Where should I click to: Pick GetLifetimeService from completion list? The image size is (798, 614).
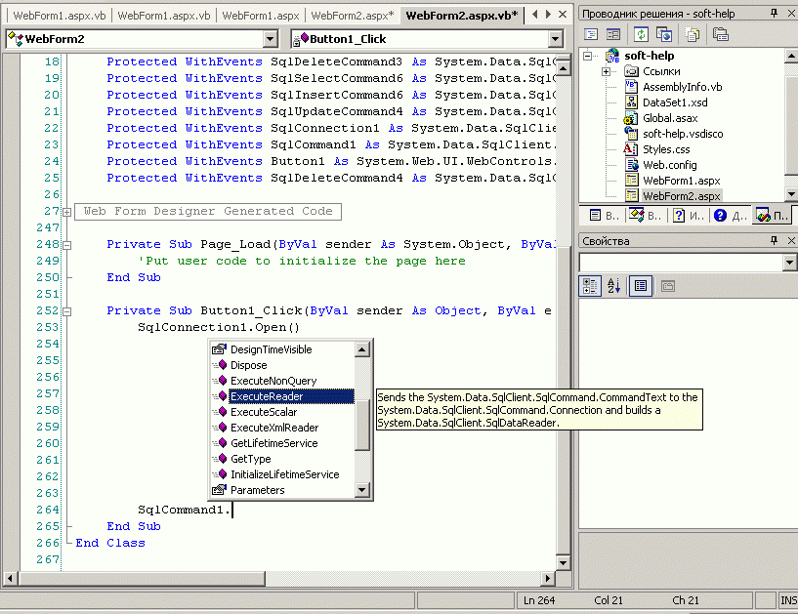tap(282, 443)
